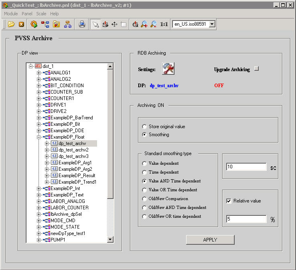Reset zoom with the 1:1 icon

(164, 25)
